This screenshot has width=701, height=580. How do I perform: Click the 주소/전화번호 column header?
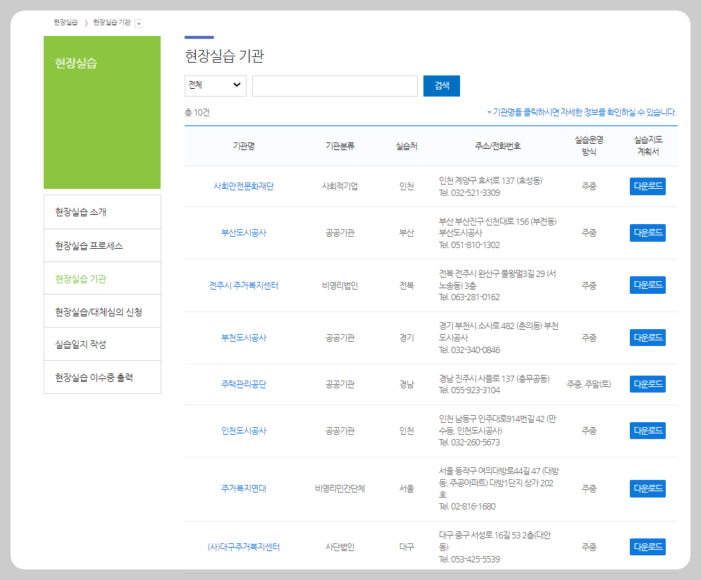click(497, 146)
